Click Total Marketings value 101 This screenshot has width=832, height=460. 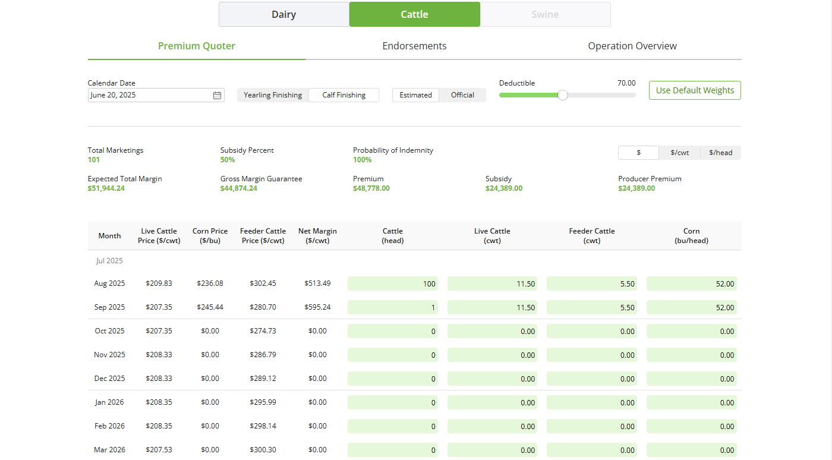[94, 160]
